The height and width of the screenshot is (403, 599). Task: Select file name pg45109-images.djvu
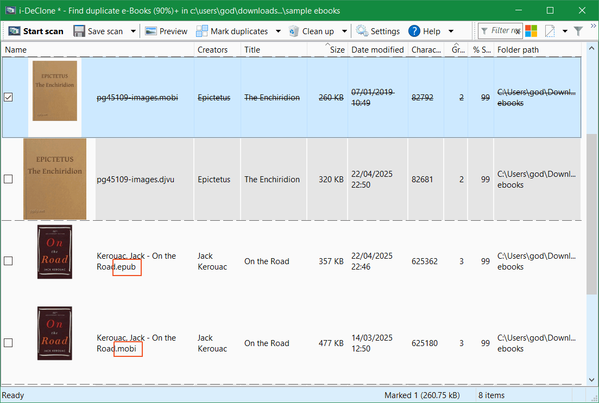(135, 180)
